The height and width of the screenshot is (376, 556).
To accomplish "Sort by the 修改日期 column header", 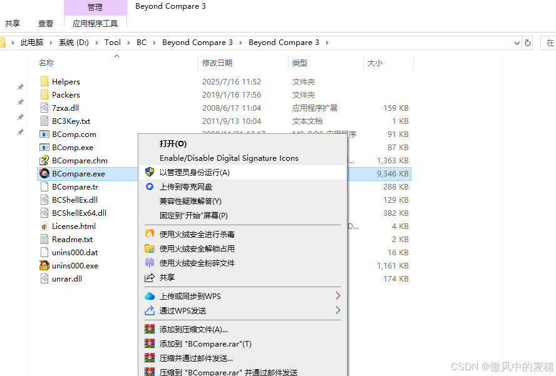I will (x=217, y=63).
